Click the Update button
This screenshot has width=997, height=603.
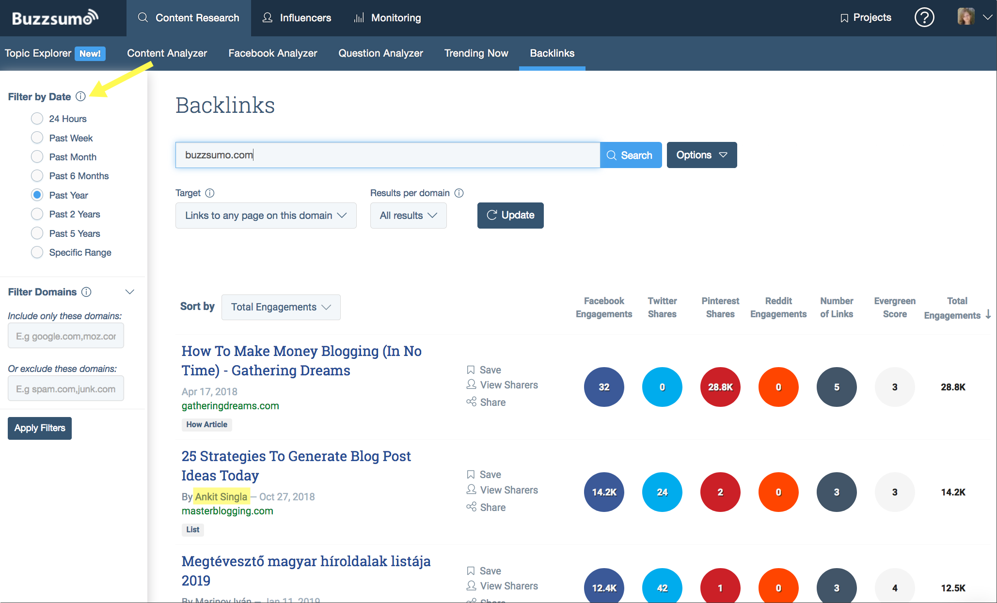click(x=509, y=214)
